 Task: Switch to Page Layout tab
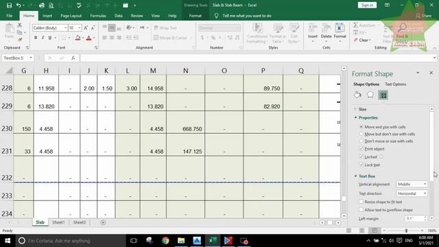coord(71,16)
